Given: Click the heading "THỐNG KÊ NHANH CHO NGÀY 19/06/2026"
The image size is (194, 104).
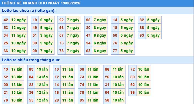Looking at the screenshot, I should tap(41, 3).
